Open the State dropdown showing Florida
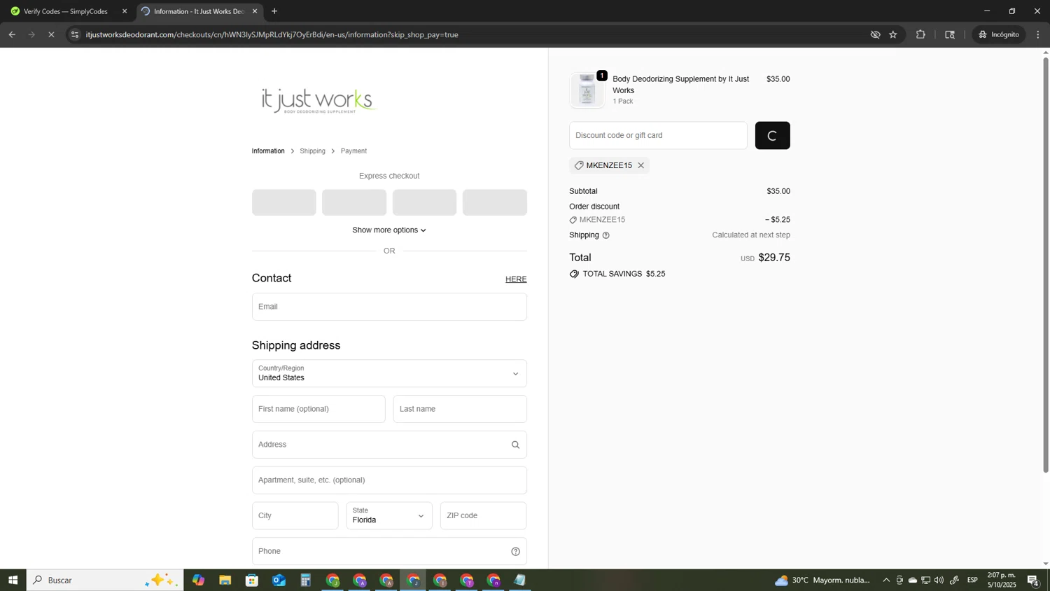 pyautogui.click(x=389, y=516)
